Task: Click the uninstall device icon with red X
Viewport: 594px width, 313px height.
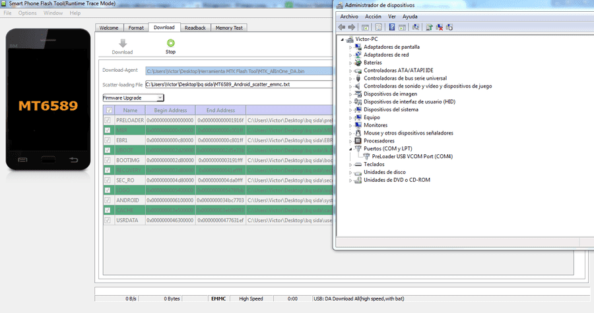Action: [x=440, y=27]
